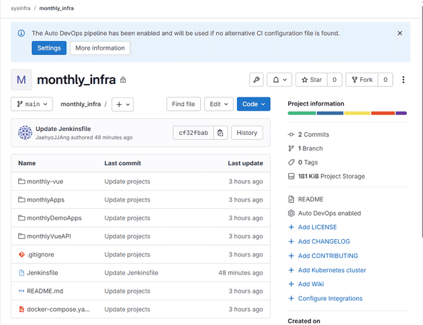Click the repository languages color bar
Viewport: 423px width, 325px height.
[x=346, y=113]
